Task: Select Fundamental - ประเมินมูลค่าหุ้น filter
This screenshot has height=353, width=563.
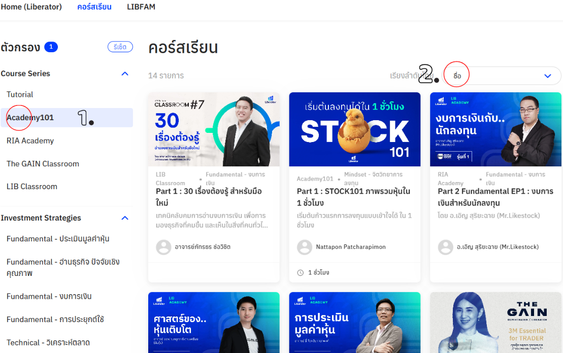Action: pyautogui.click(x=58, y=238)
